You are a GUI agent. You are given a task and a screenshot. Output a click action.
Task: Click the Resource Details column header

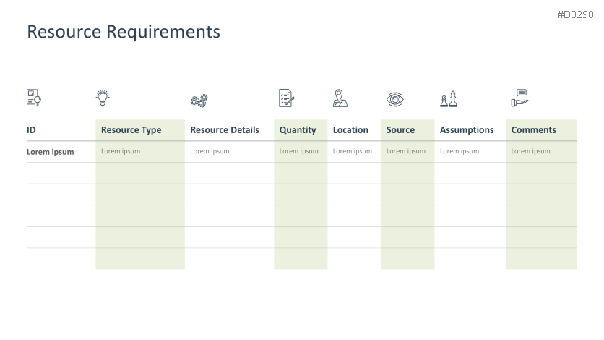point(224,130)
